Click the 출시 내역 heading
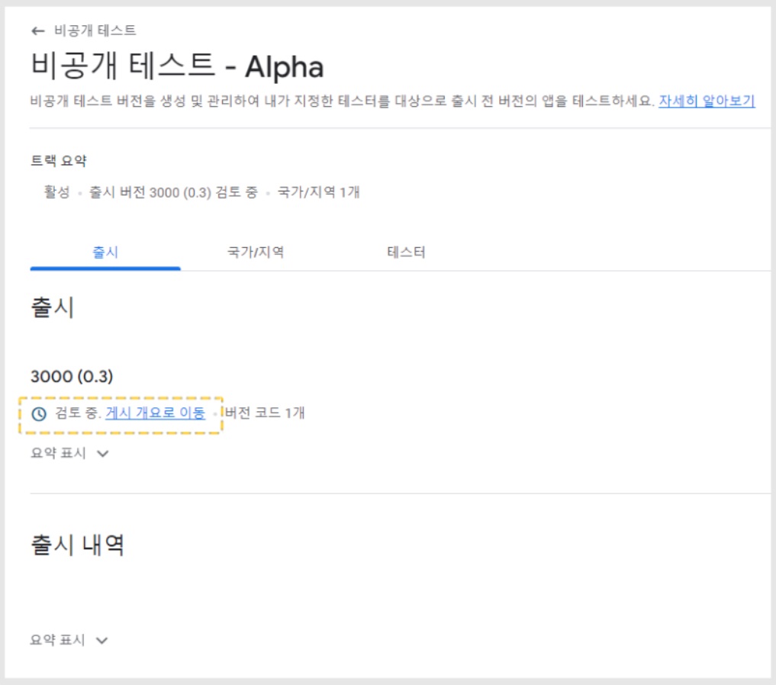This screenshot has width=776, height=685. coord(78,545)
